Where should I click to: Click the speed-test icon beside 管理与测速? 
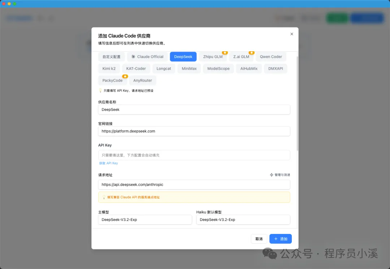[271, 175]
